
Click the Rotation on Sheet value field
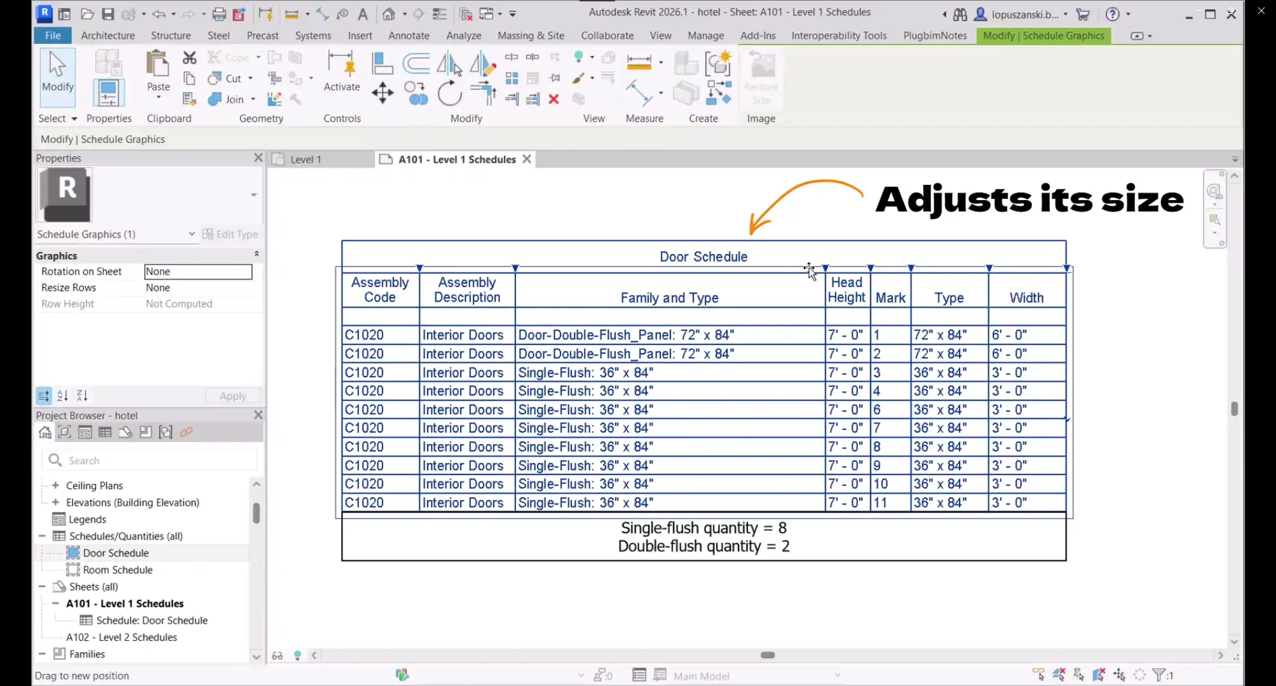coord(198,271)
